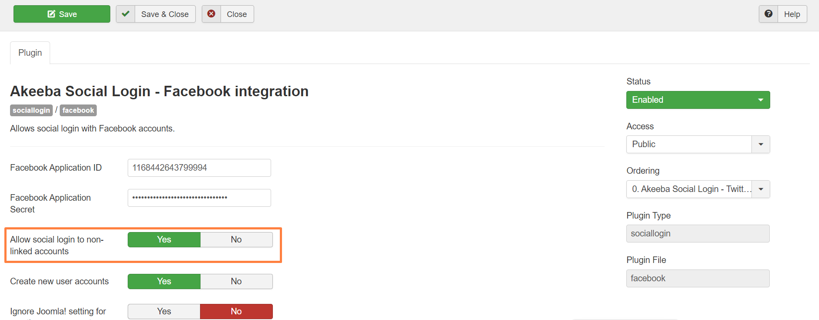The height and width of the screenshot is (320, 819).
Task: Click the red No for Ignore Joomla! setting
Action: pos(236,311)
